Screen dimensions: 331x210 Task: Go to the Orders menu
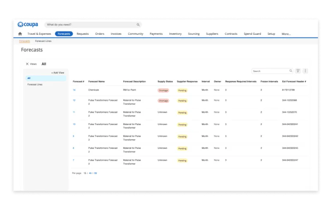[100, 34]
